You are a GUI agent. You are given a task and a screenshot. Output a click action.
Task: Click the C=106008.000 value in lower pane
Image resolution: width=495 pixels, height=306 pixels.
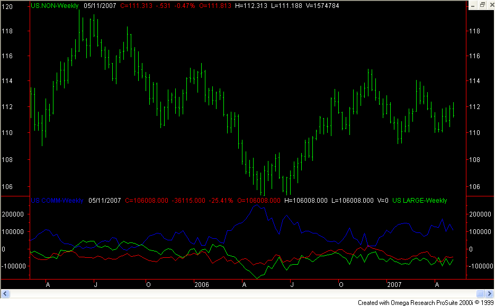click(147, 201)
